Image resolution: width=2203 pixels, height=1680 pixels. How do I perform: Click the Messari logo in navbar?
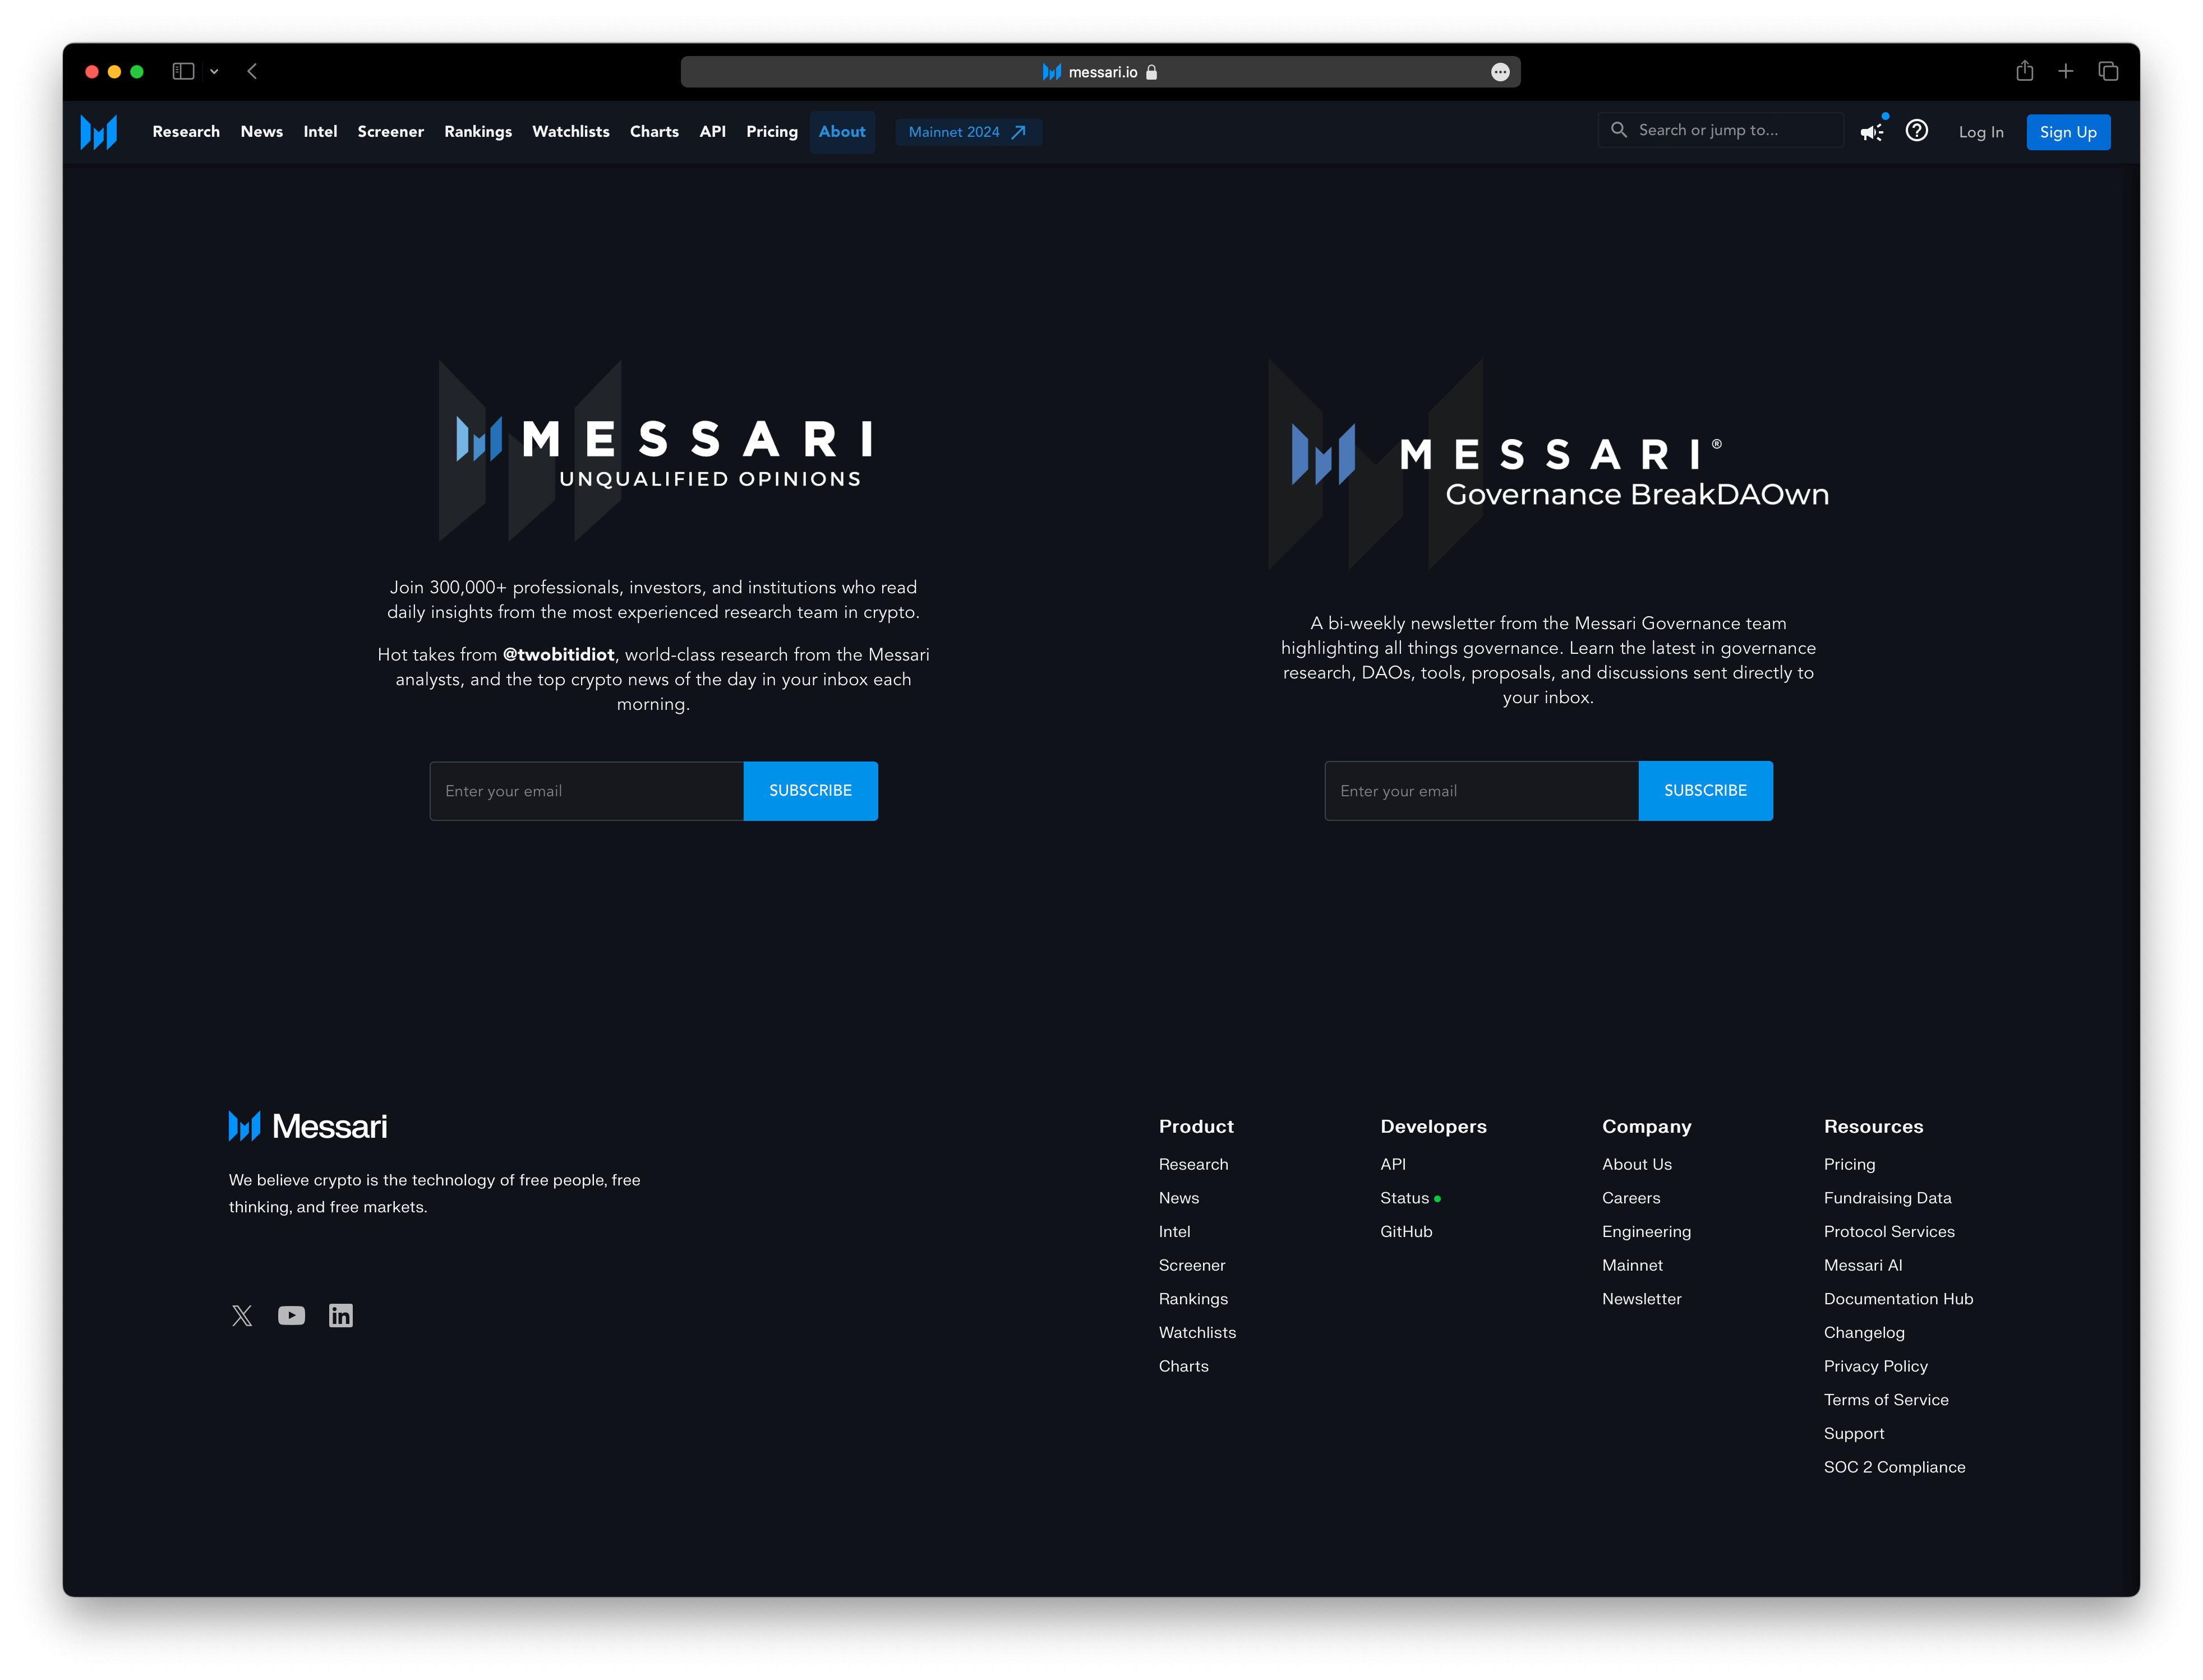[x=99, y=132]
